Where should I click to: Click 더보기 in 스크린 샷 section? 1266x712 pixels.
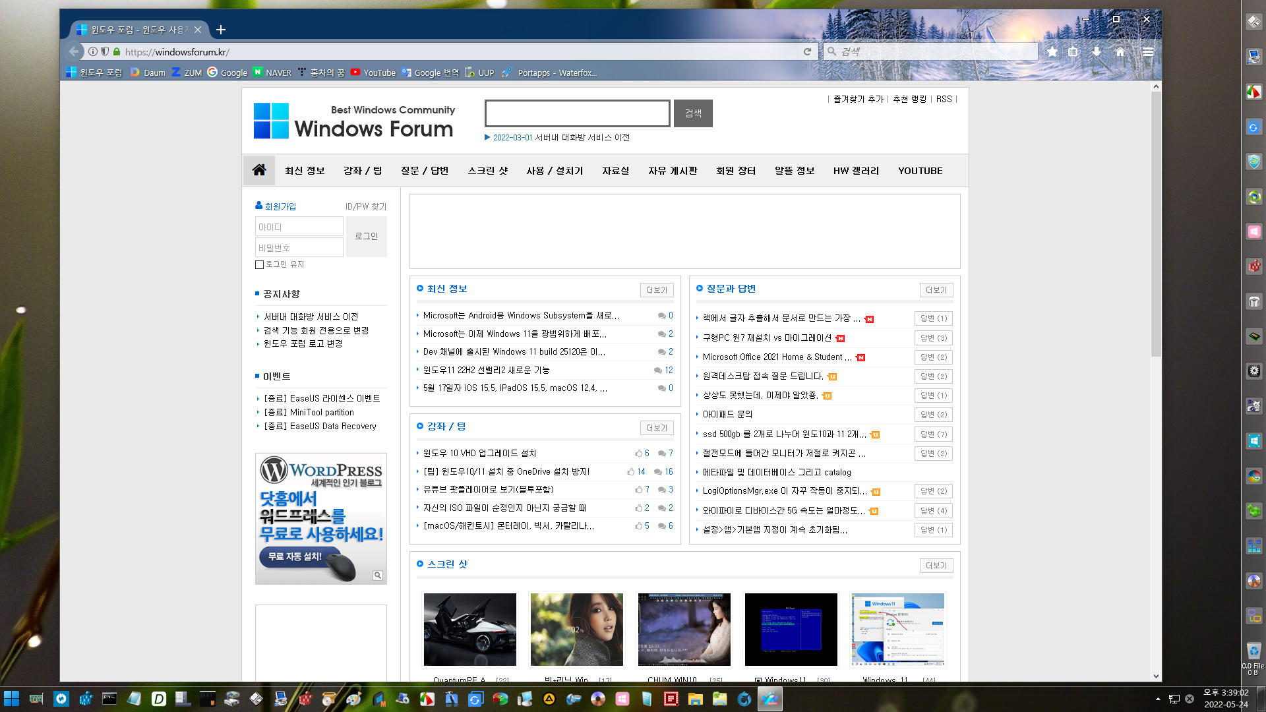point(936,566)
